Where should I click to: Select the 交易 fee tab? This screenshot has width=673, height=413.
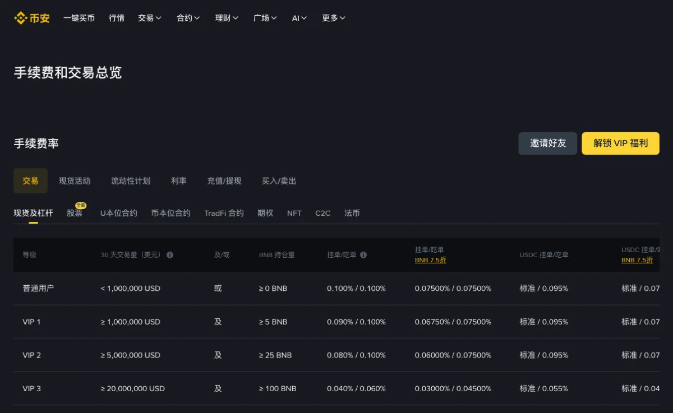(30, 181)
